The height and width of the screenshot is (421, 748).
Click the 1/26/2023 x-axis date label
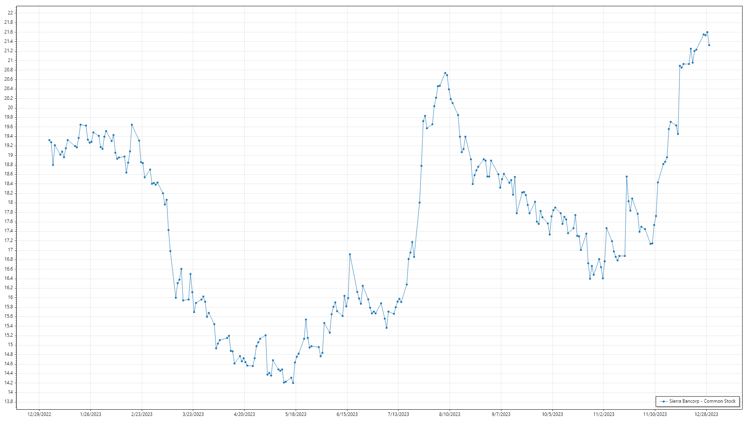90,414
